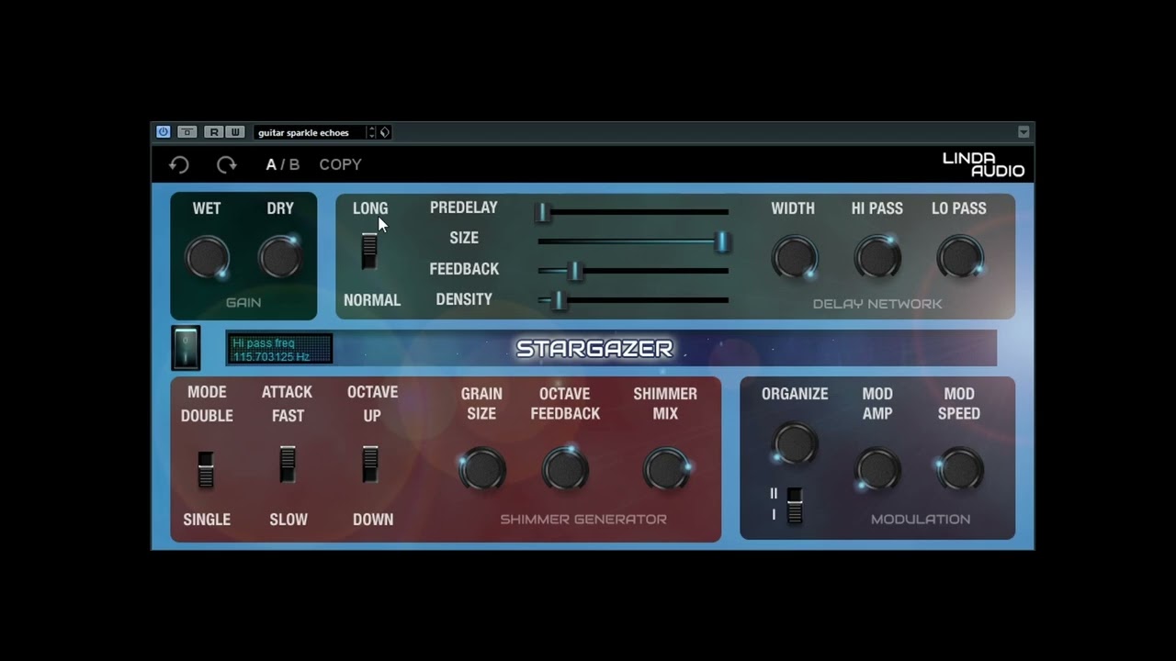Flip the ATTACK fast / slow switch
The image size is (1176, 661).
tap(288, 465)
